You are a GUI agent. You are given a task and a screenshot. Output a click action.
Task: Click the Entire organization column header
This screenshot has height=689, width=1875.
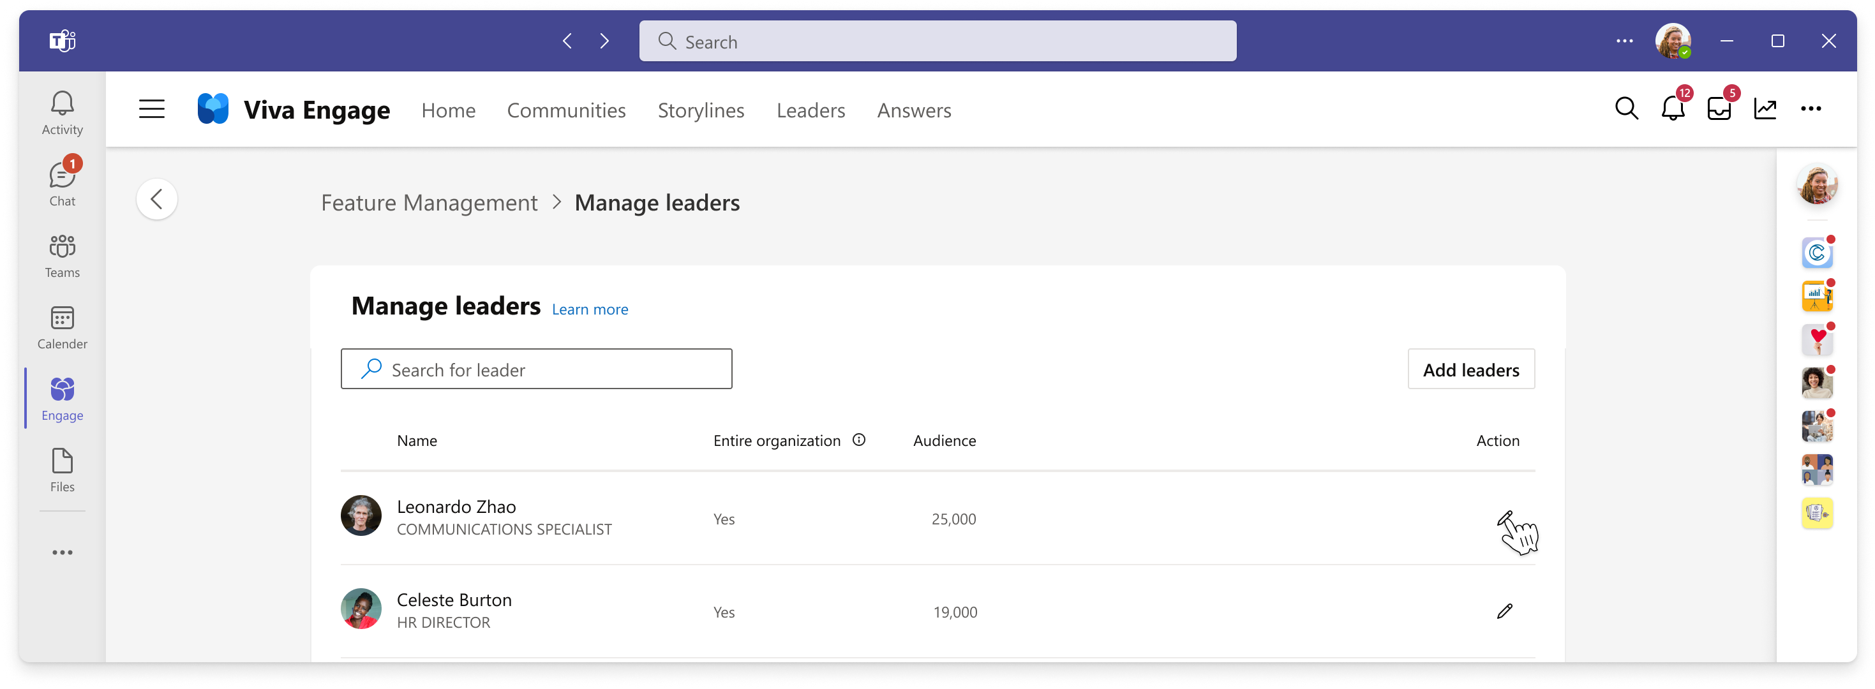[776, 440]
